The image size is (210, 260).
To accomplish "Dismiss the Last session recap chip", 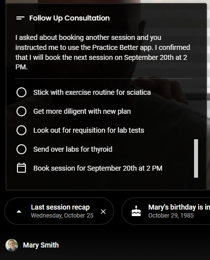I will click(103, 212).
